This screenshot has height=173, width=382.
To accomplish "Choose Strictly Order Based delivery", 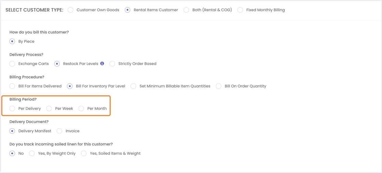I will 112,64.
